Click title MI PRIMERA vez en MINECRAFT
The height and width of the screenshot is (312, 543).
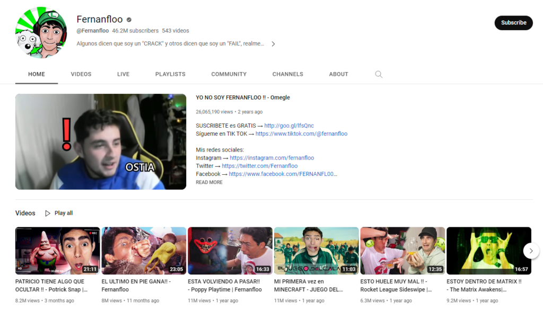click(x=309, y=286)
